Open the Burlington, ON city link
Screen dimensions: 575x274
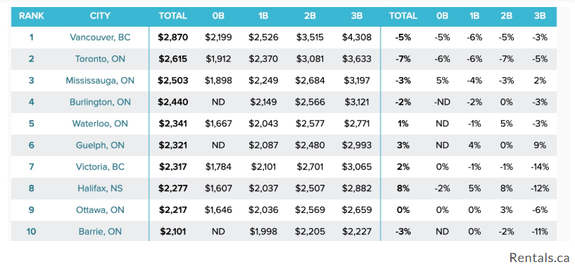[x=100, y=102]
